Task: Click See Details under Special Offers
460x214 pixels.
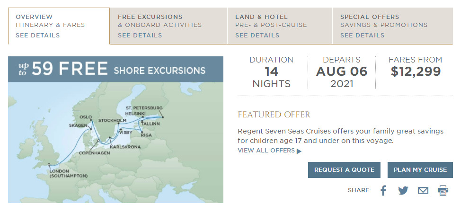Action: [x=362, y=35]
